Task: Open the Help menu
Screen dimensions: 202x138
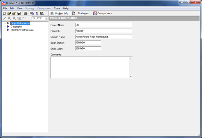Action: (x=66, y=8)
